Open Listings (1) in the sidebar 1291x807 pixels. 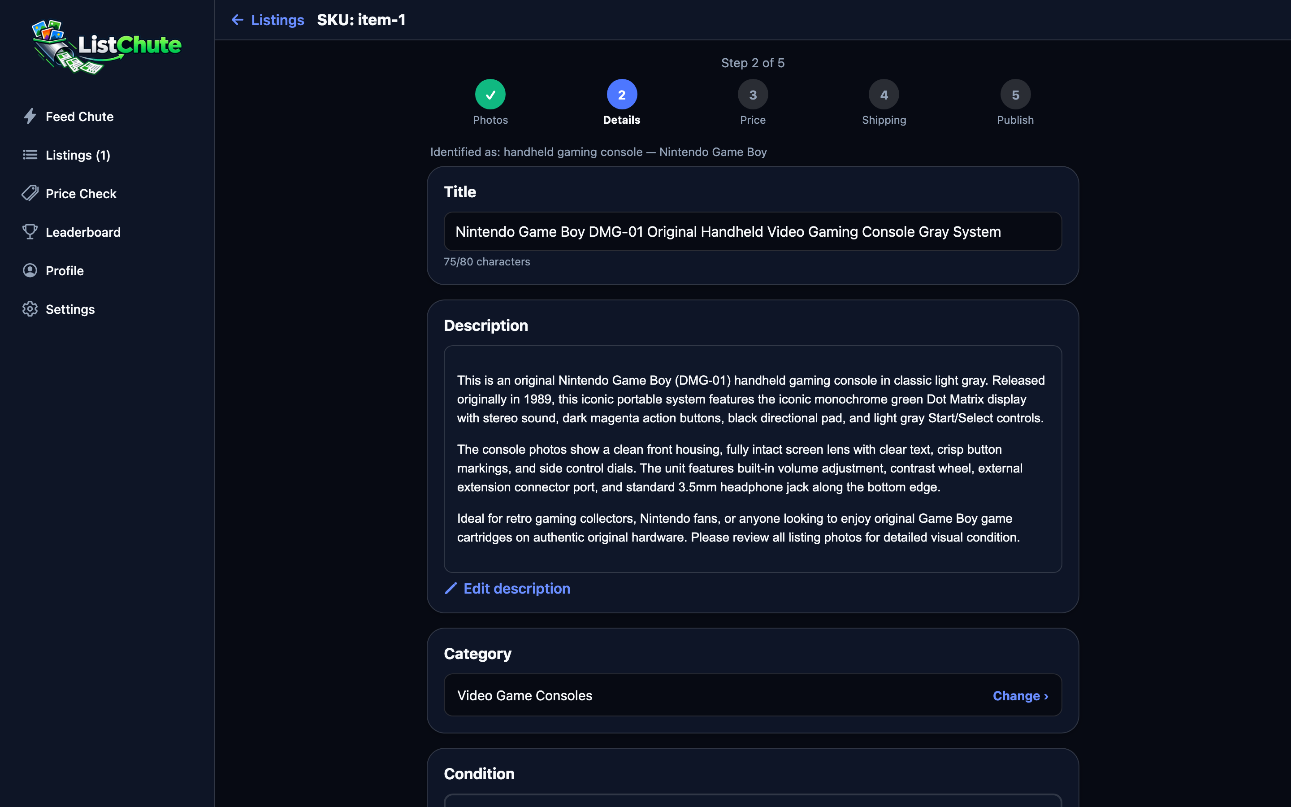click(x=78, y=155)
